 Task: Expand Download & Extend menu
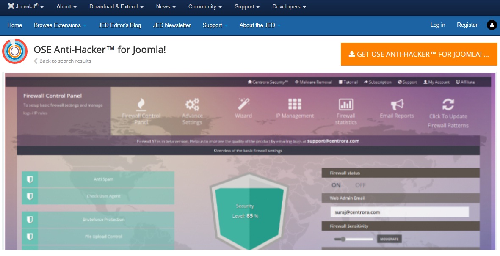tap(116, 7)
